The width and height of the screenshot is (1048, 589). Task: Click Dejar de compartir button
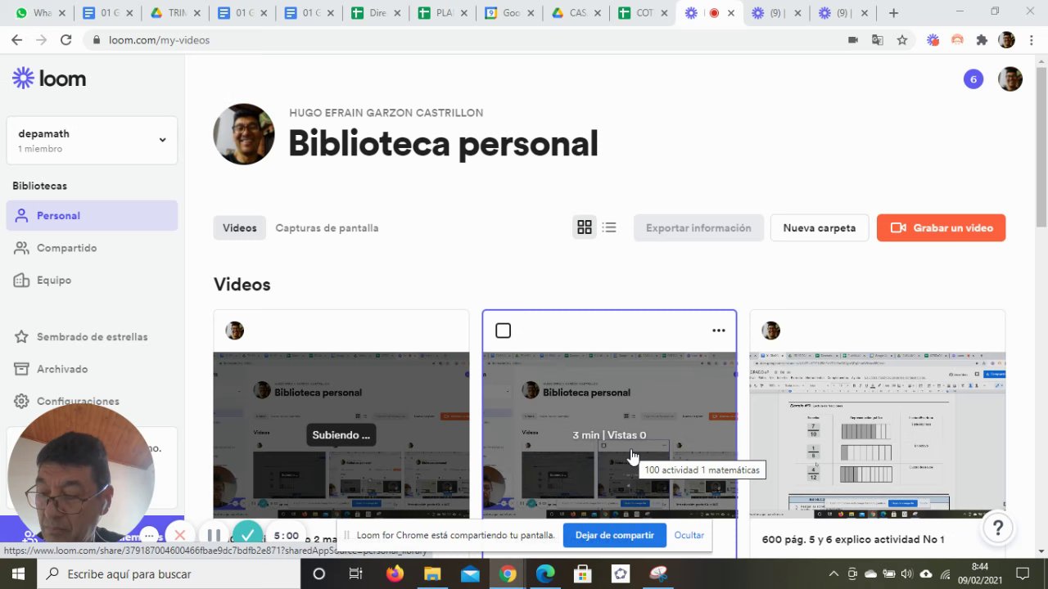click(614, 535)
